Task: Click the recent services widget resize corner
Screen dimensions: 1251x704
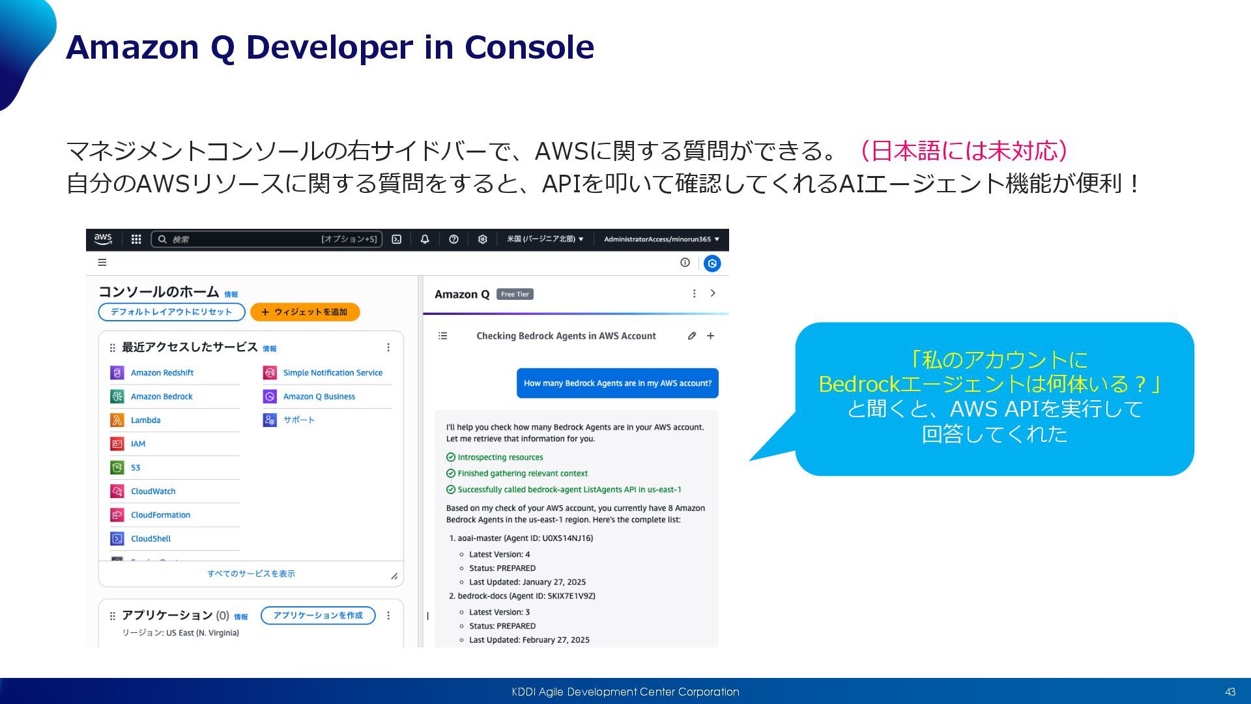Action: click(x=394, y=576)
